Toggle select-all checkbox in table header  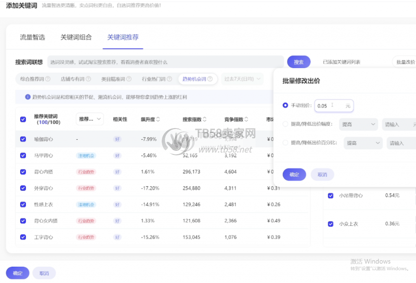point(23,119)
